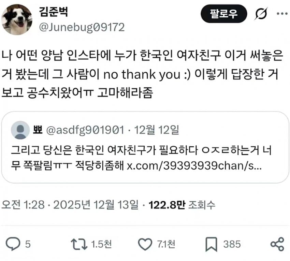Click the retweet arrows icon
The image size is (290, 261).
[79, 244]
